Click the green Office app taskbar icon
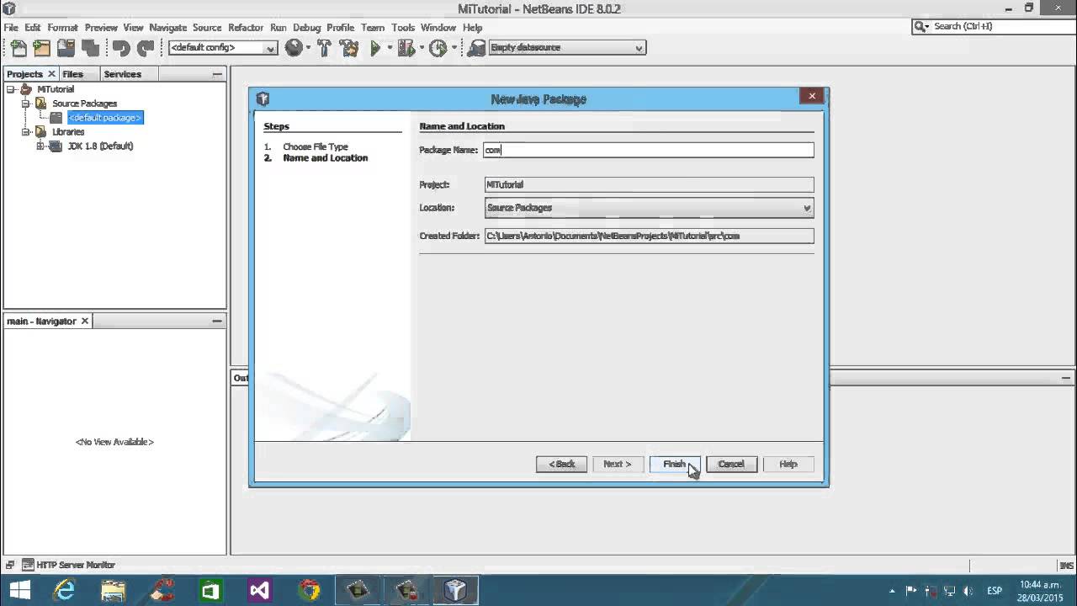1077x606 pixels. 210,590
